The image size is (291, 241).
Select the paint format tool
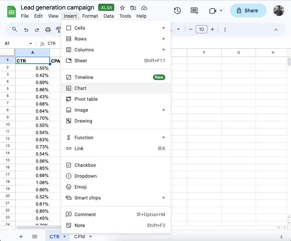pyautogui.click(x=58, y=30)
